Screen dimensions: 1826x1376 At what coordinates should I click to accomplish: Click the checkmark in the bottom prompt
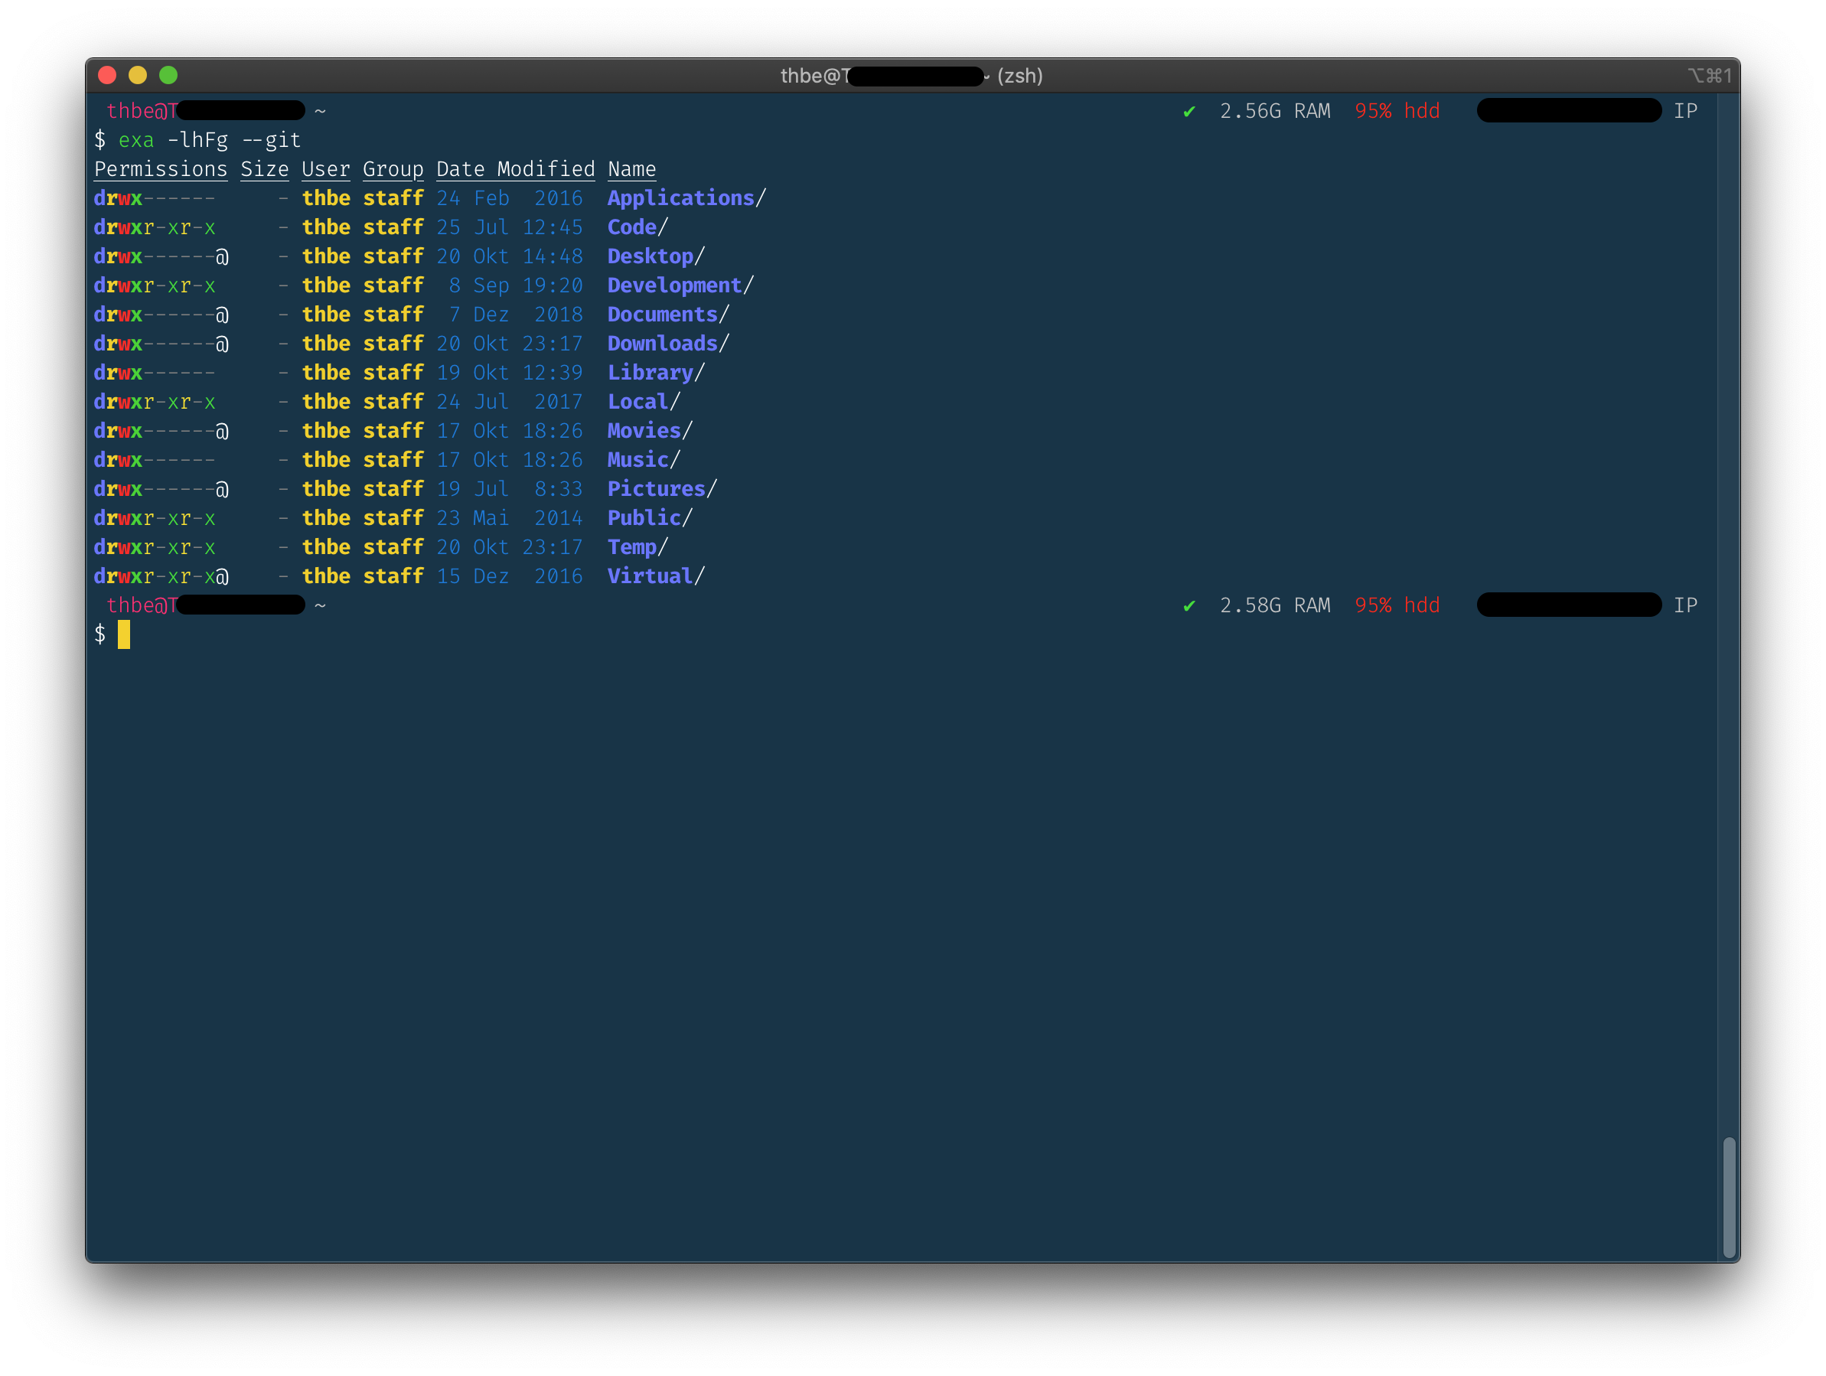pos(1189,605)
